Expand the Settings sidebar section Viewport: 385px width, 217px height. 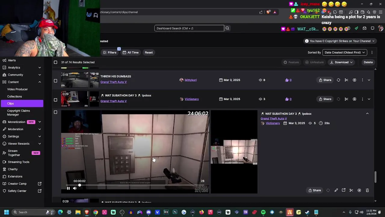(x=39, y=137)
